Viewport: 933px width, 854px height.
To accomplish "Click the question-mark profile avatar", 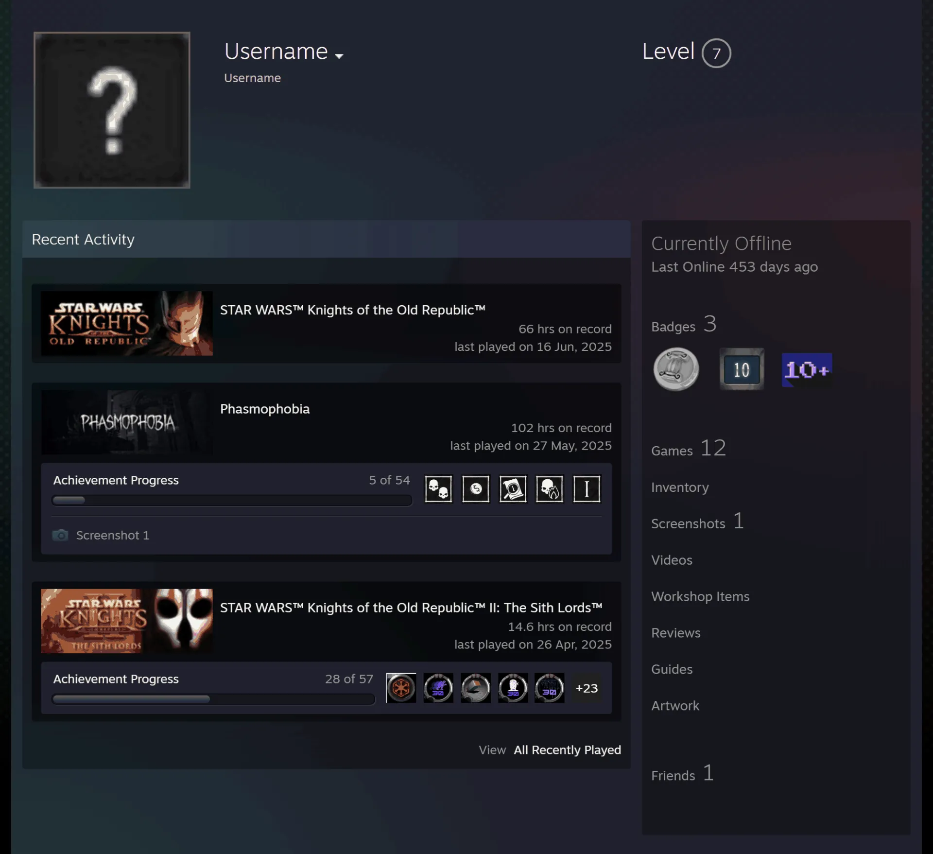I will [112, 110].
